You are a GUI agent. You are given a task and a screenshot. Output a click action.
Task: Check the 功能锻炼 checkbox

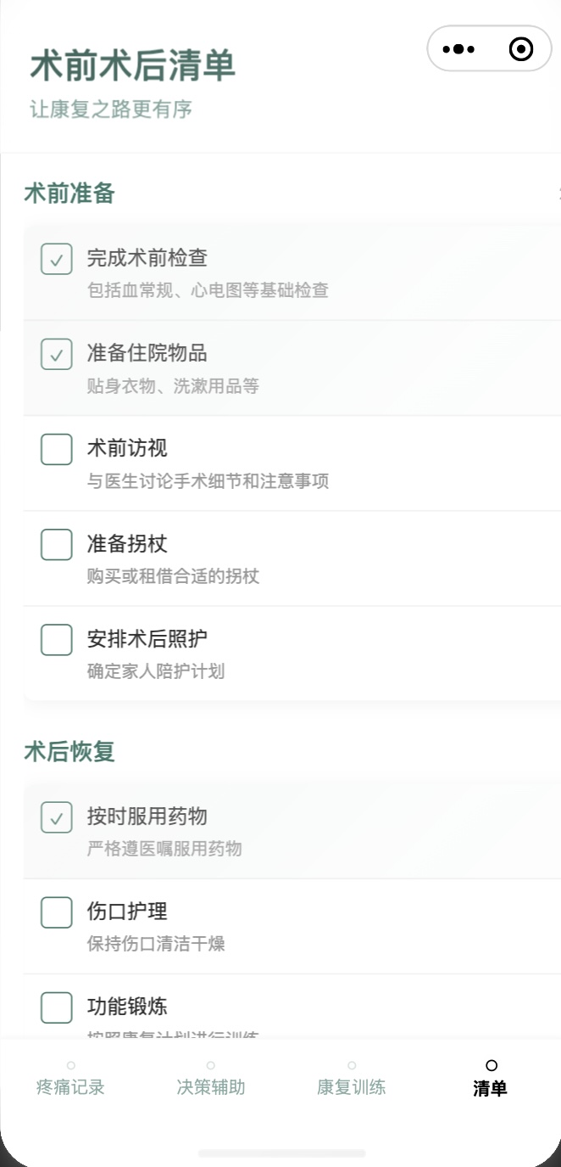[56, 1007]
